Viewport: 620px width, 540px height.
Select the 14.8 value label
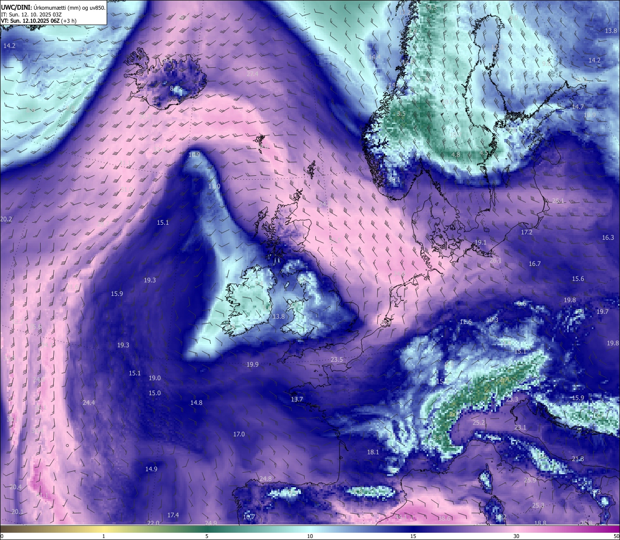[196, 403]
